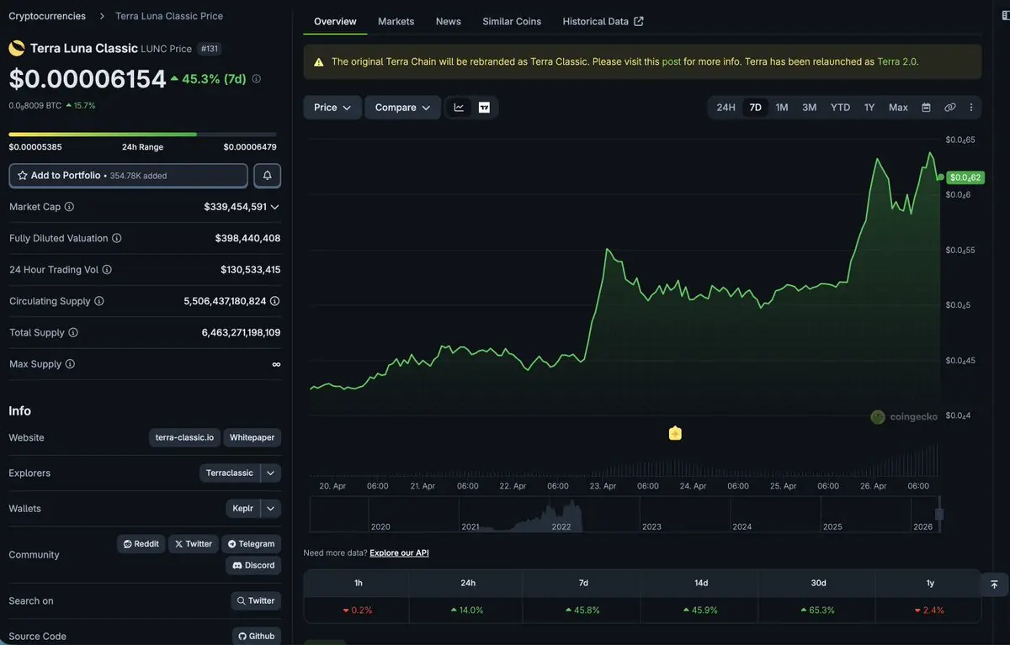
Task: Expand the Market Cap chevron
Action: 275,207
